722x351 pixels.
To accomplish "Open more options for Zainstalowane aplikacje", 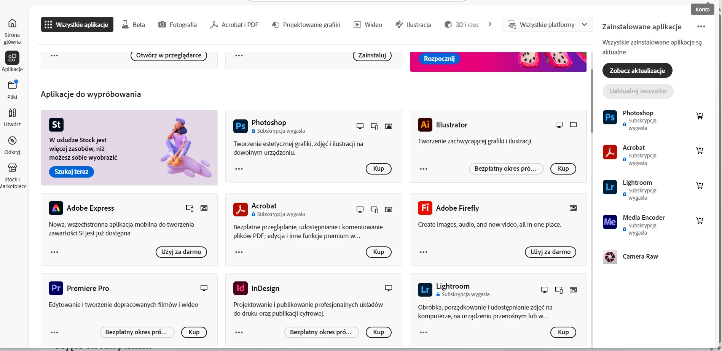I will click(x=701, y=27).
